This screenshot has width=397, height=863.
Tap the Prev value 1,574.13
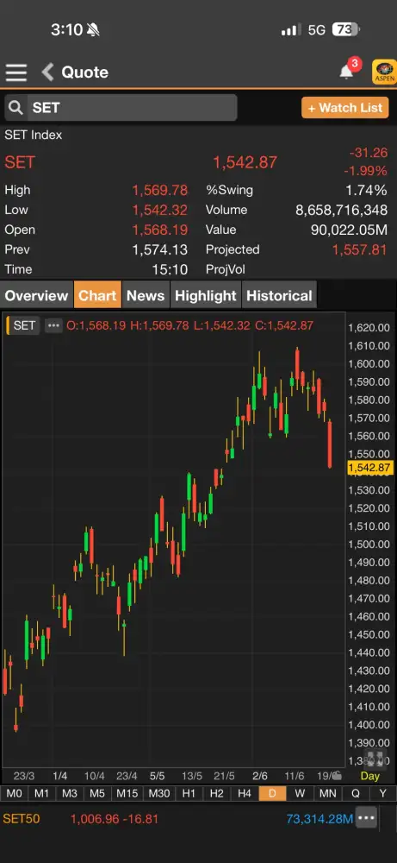[160, 250]
